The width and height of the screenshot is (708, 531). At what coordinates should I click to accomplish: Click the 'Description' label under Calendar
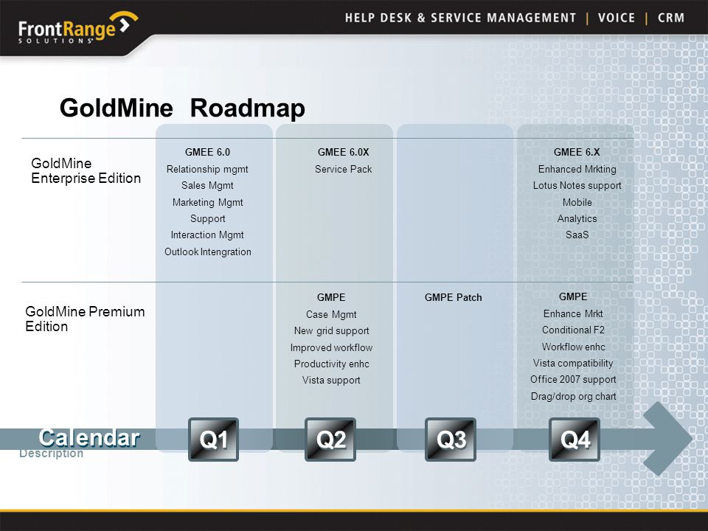51,454
